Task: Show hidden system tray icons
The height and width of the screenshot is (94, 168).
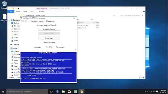Action: 145,92
